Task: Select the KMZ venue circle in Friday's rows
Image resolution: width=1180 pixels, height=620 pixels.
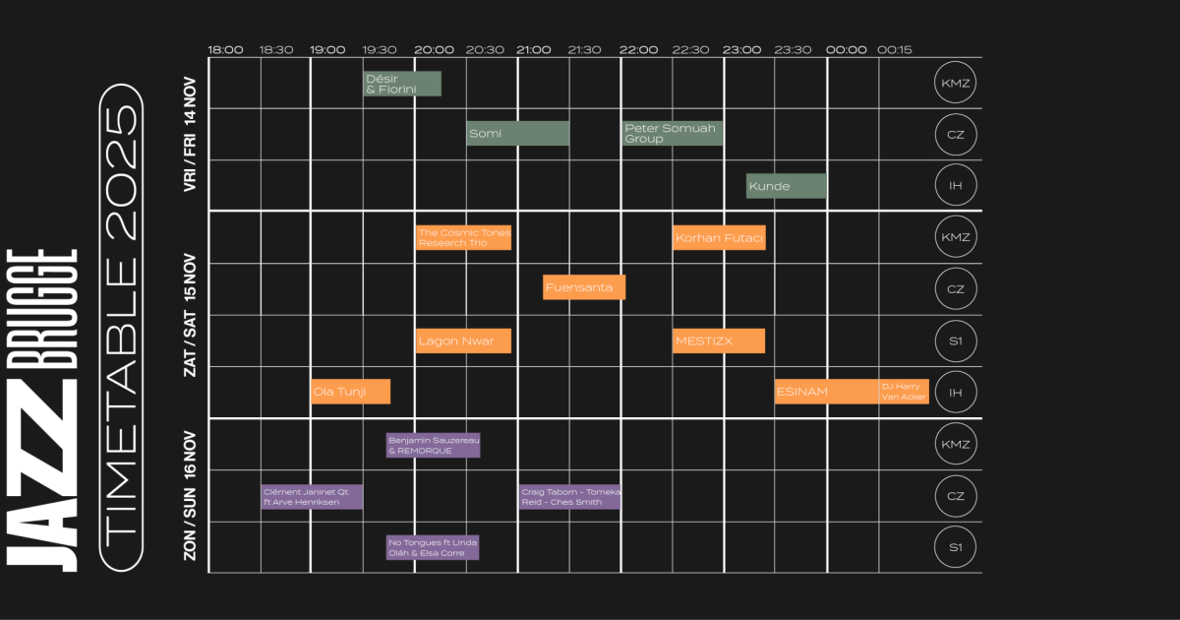Action: [955, 83]
